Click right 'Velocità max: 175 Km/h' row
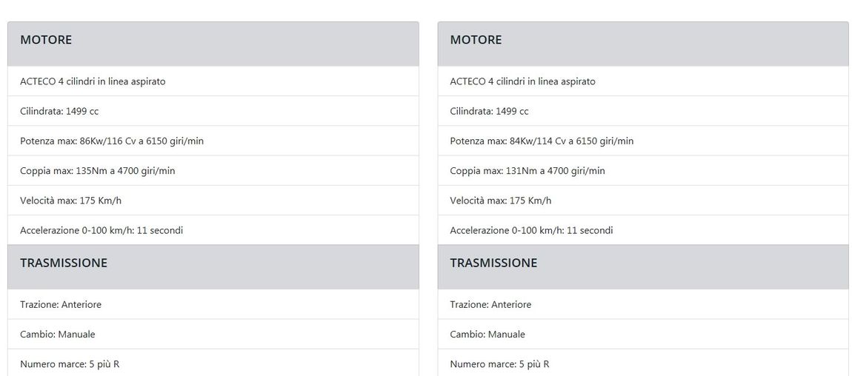Screen dimensions: 852x376 tap(643, 201)
